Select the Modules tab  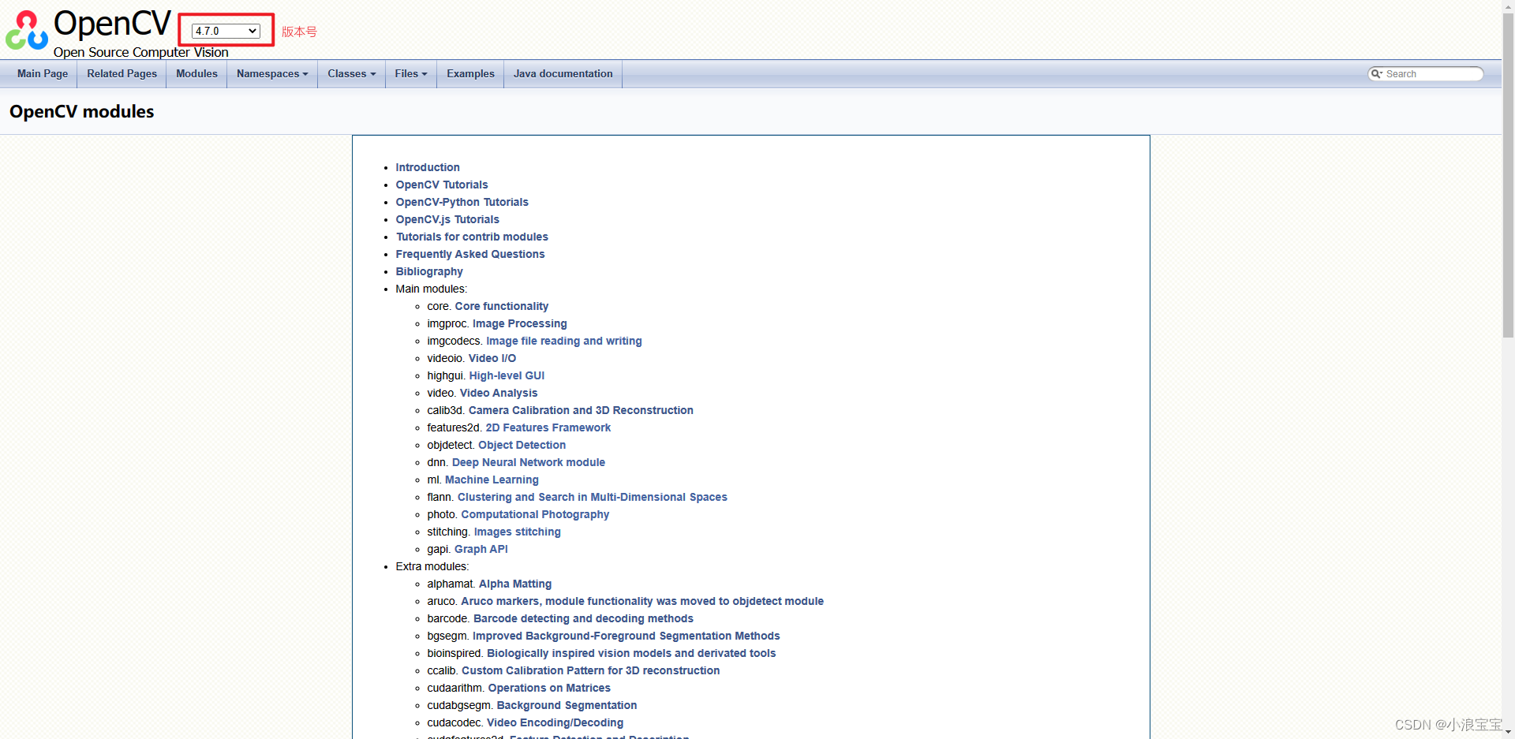(196, 74)
